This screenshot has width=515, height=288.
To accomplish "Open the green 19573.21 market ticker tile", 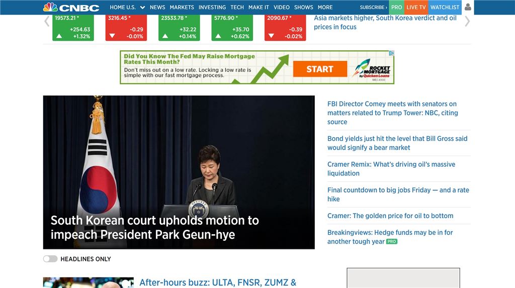I will click(73, 28).
